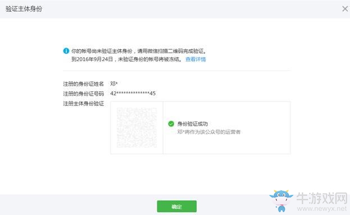Select the 注册的身份证号码 label
This screenshot has height=215, width=350.
pos(83,94)
